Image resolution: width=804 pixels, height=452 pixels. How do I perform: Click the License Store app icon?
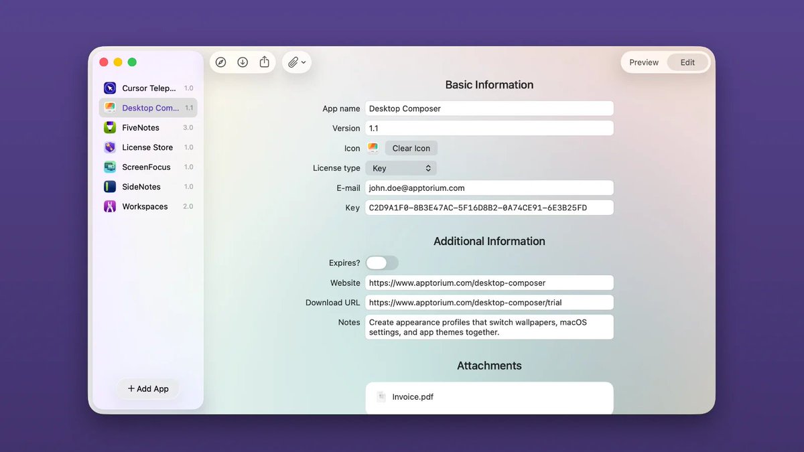tap(110, 147)
